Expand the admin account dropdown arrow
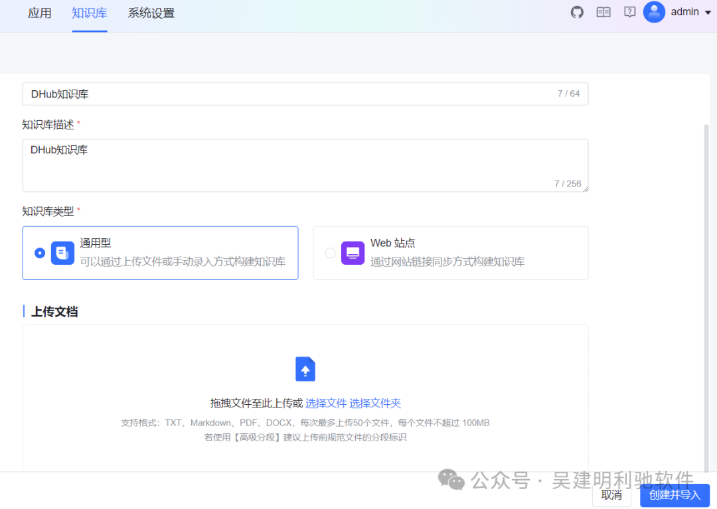The image size is (717, 509). click(708, 13)
